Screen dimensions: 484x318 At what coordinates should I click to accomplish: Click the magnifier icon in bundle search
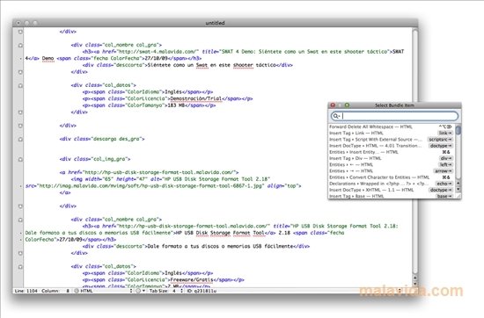[x=336, y=116]
